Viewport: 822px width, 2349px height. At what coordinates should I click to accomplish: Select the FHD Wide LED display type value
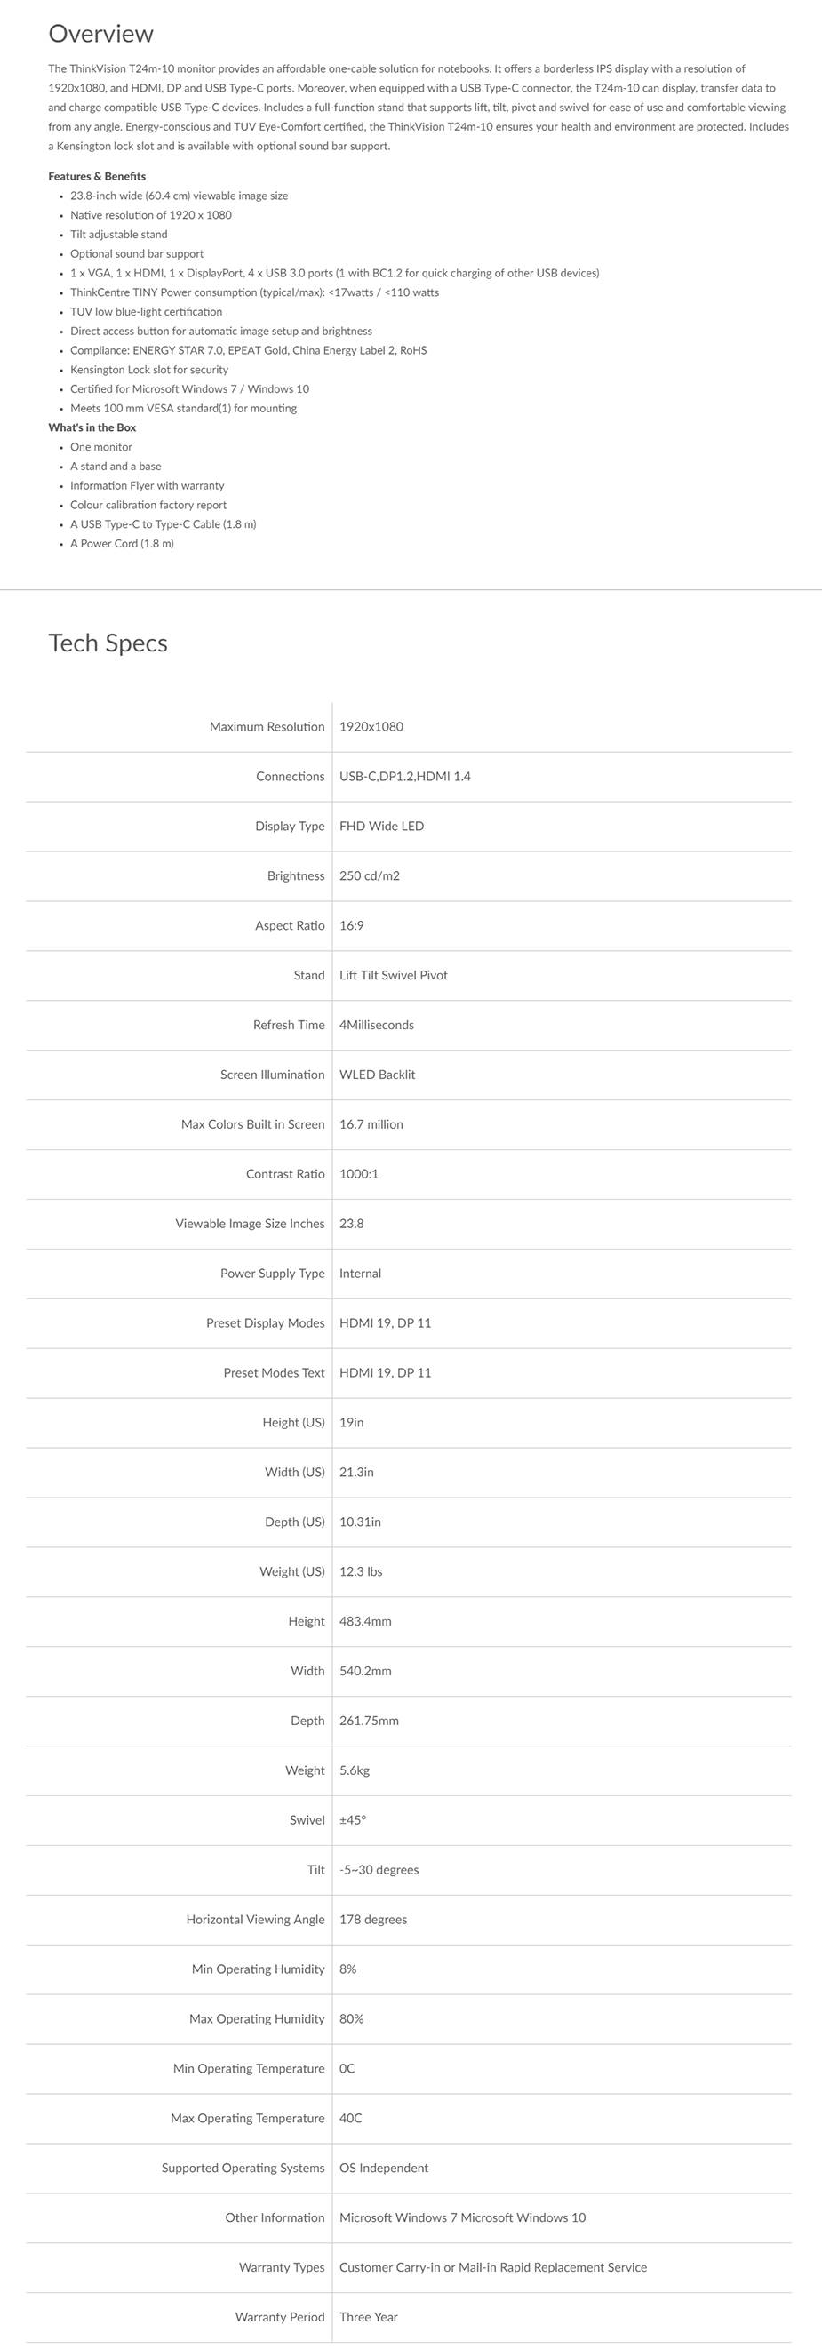(381, 827)
